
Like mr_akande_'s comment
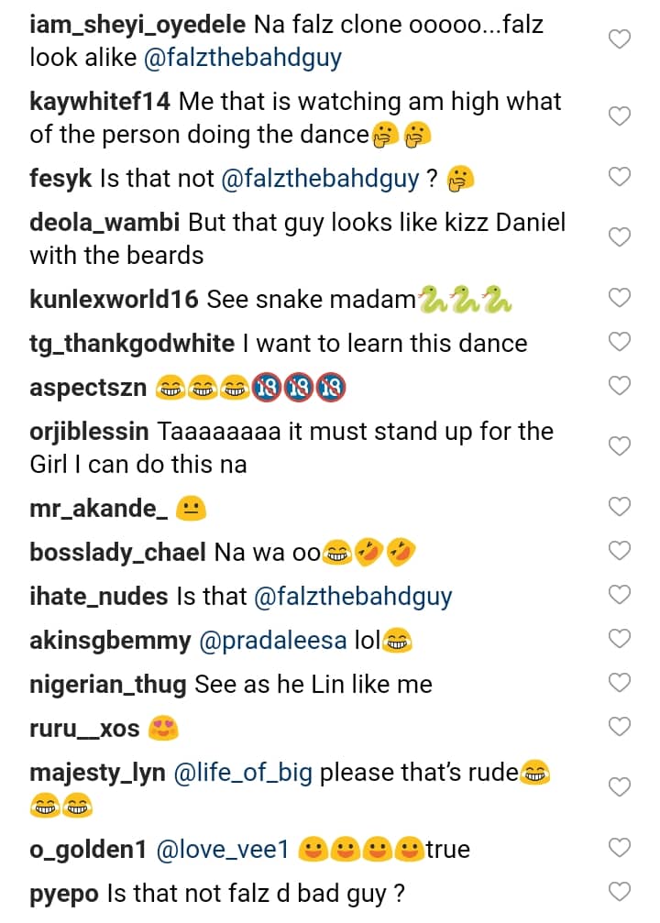click(x=621, y=507)
